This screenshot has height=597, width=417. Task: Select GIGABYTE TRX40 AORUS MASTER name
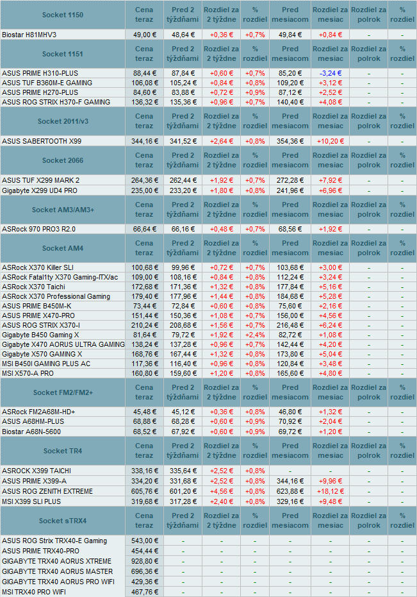(58, 571)
